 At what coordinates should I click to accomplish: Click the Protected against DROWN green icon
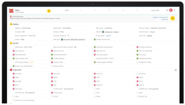(x=95, y=62)
